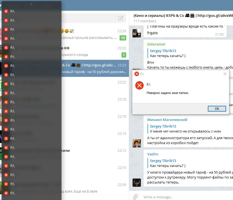233x200 pixels.
Task: Click the small red error icon in dialog title bar
Action: pos(136,74)
